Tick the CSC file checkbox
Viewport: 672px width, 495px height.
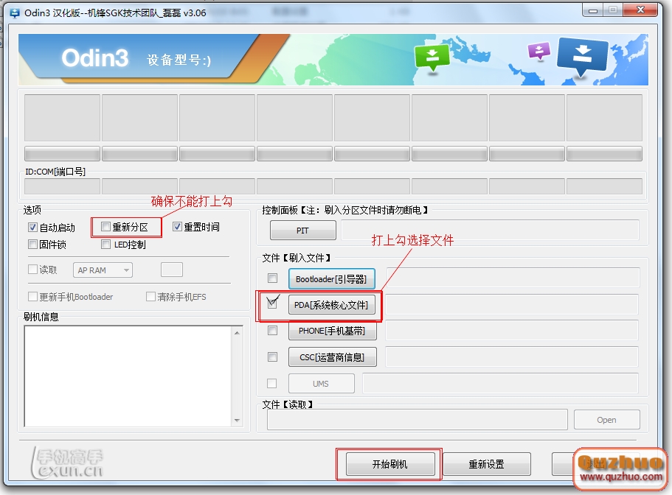coord(273,357)
